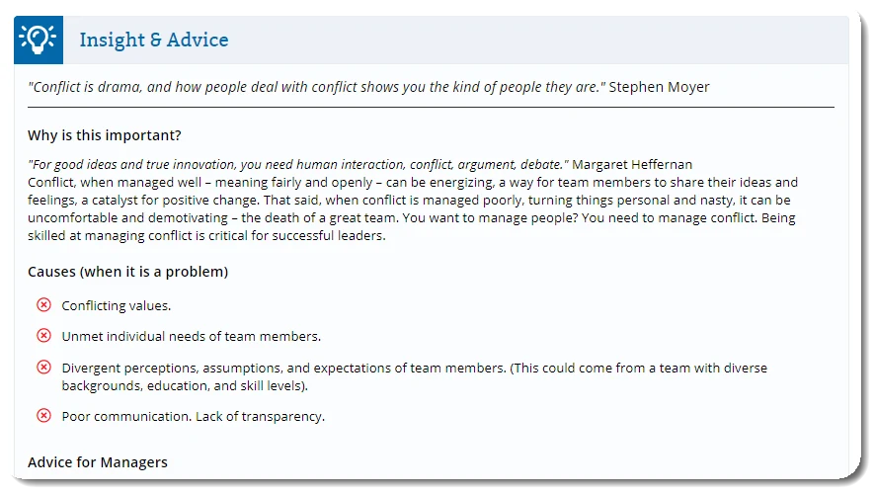Select the Unmet individual needs list item text

(191, 337)
